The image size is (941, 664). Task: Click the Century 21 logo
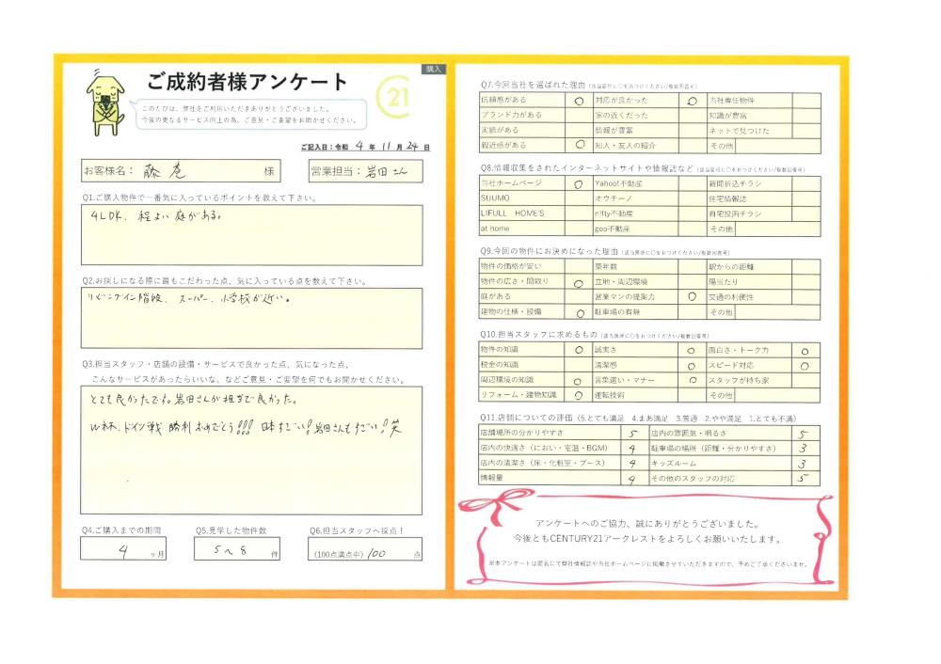[392, 97]
